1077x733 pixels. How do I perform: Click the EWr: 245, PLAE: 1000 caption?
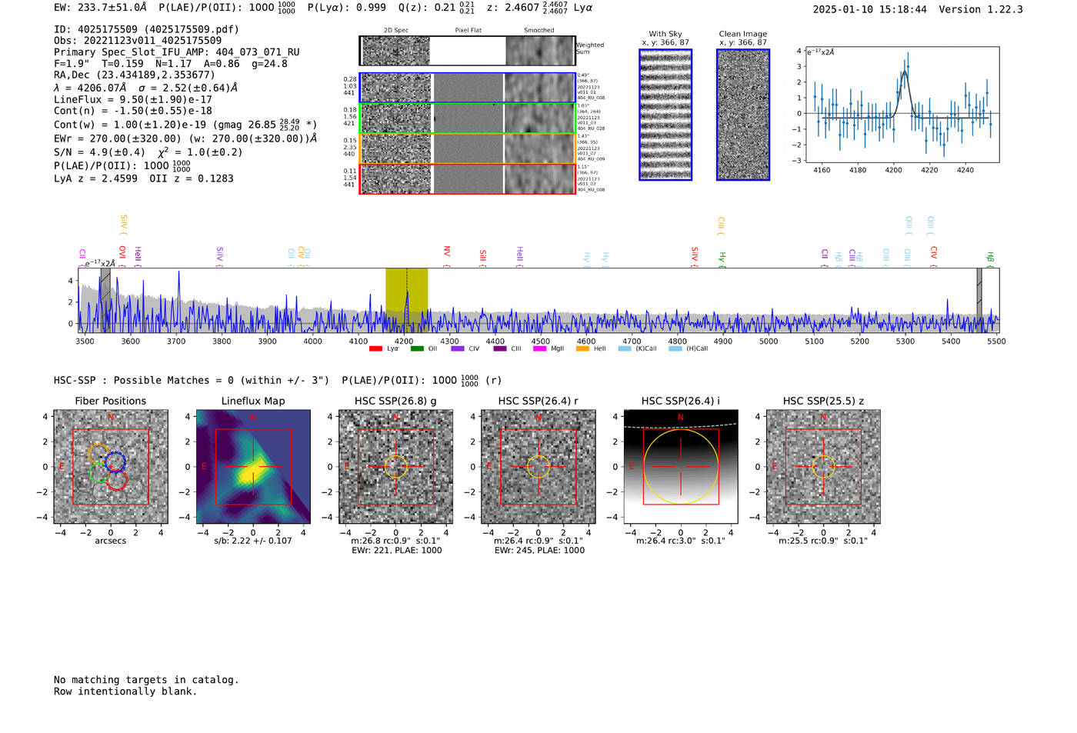(539, 551)
